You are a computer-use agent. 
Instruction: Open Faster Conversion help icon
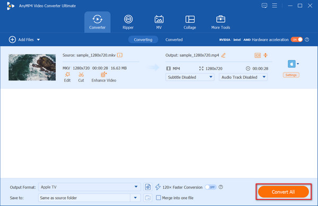click(x=221, y=187)
